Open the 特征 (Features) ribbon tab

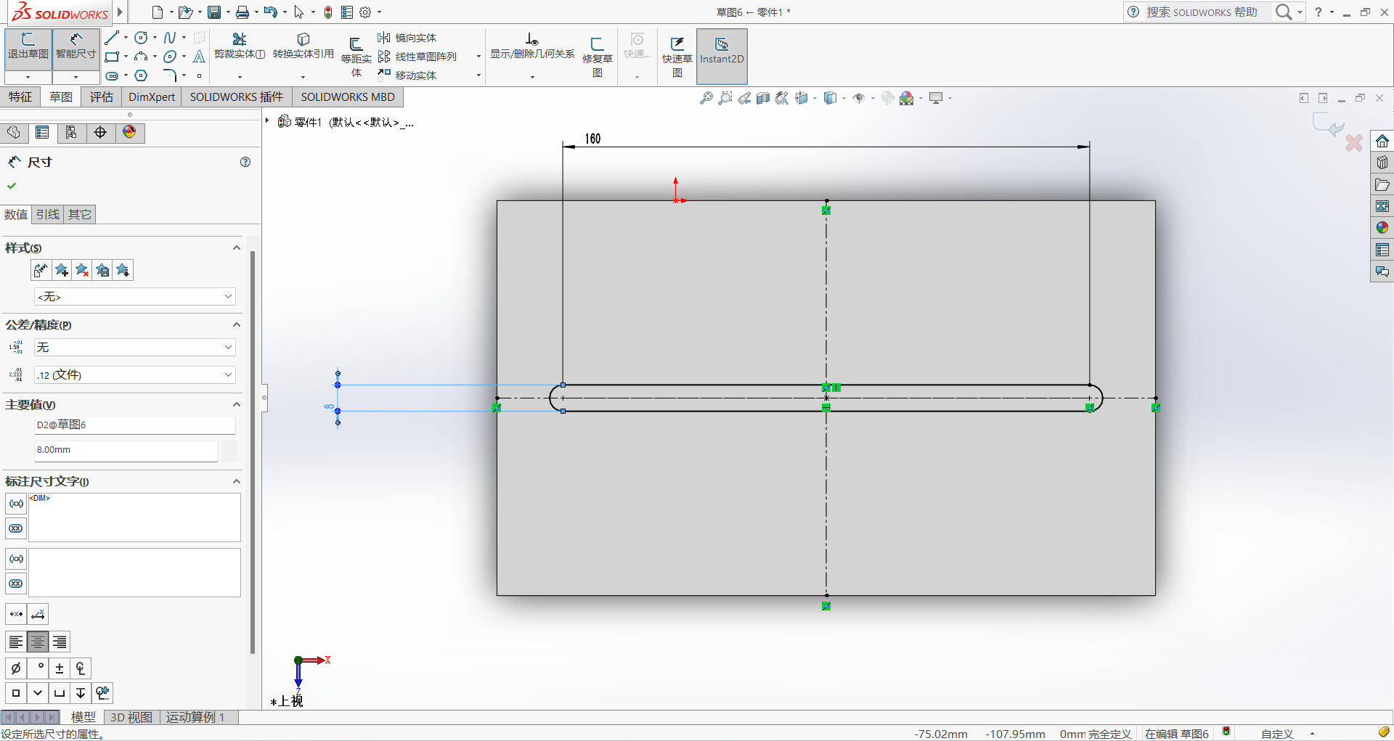20,97
